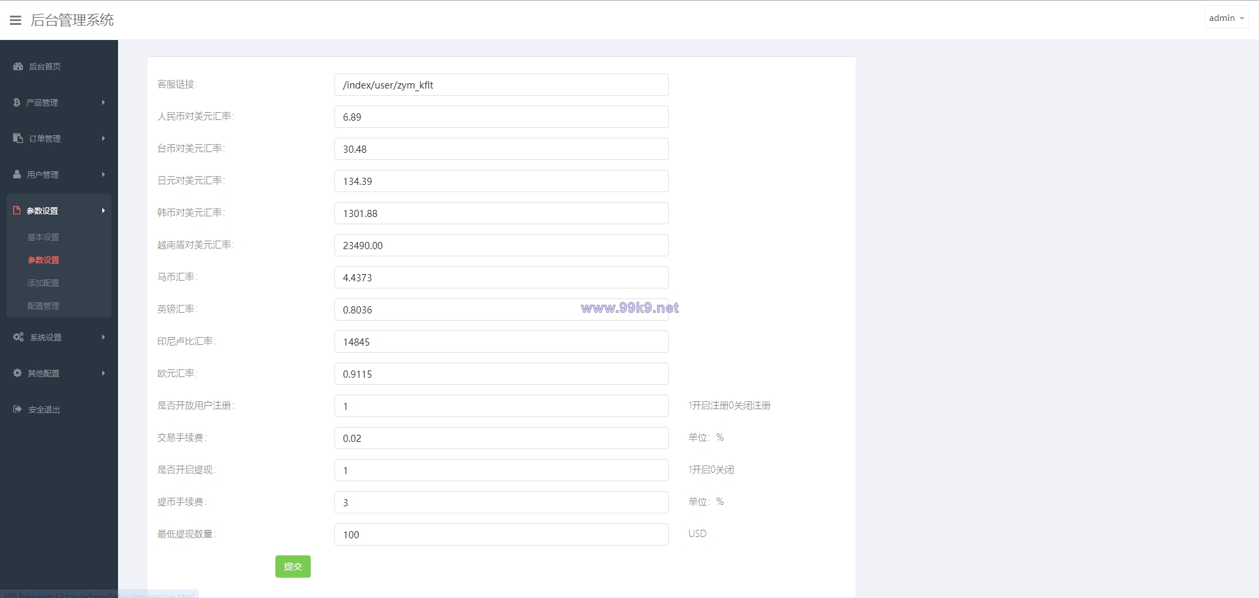This screenshot has width=1259, height=598.
Task: Focus the 日元对美元汇率 input field
Action: (502, 181)
